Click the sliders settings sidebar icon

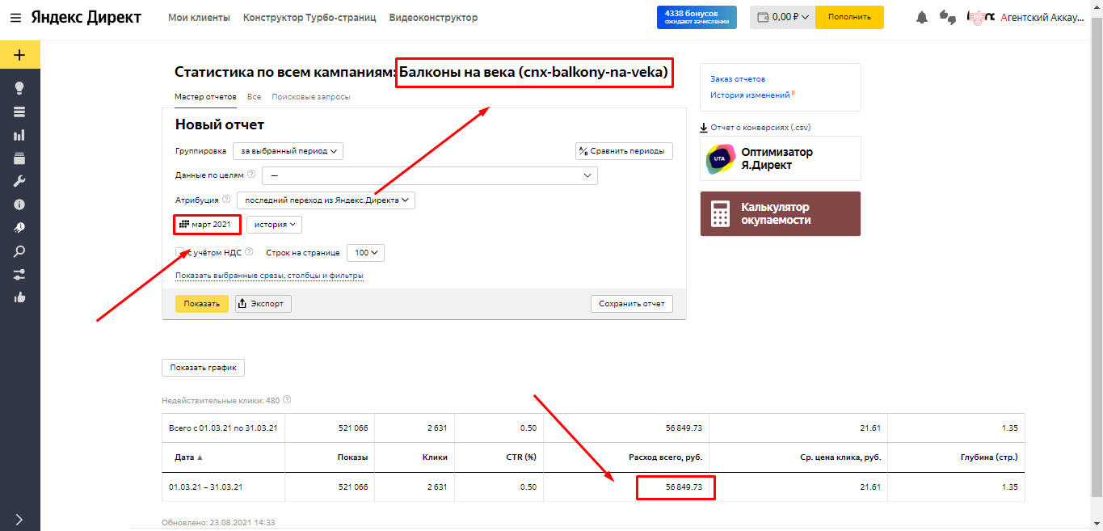pos(19,275)
